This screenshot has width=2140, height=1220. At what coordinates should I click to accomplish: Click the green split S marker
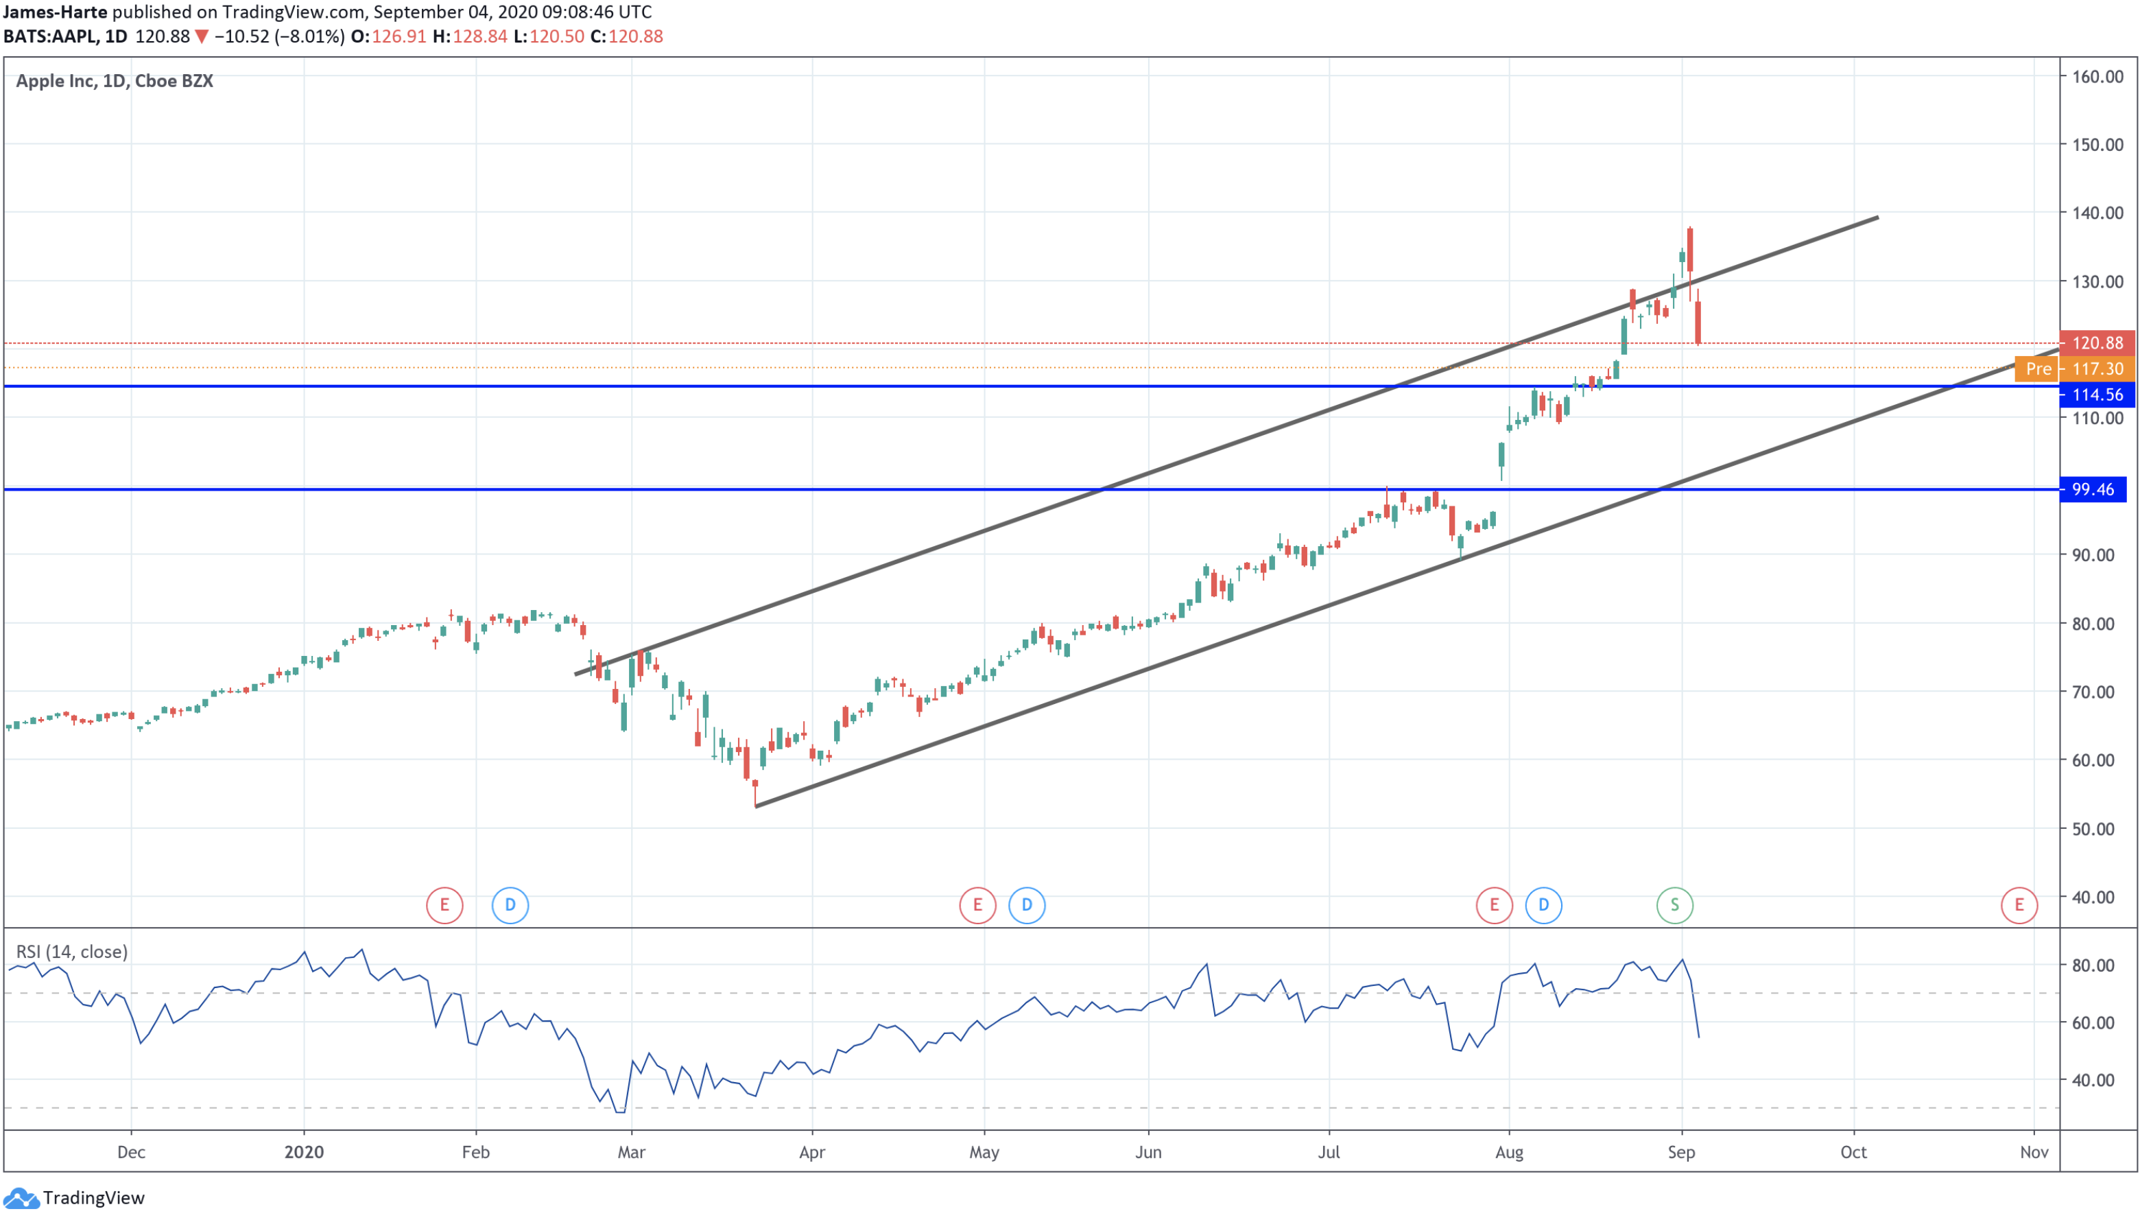[1674, 905]
